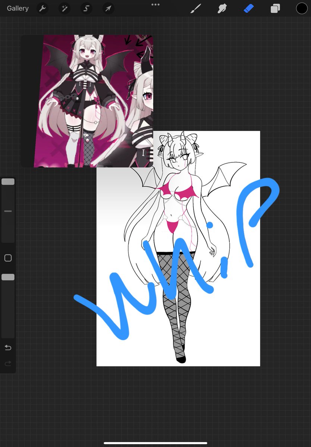Open the Actions wrench menu
The height and width of the screenshot is (447, 311).
click(43, 8)
